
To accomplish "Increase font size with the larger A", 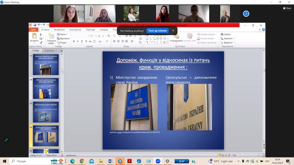I will 99,36.
